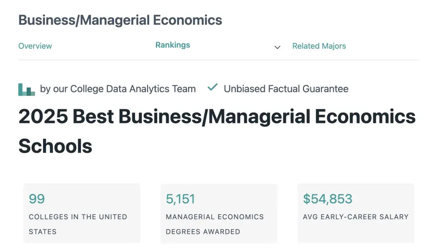Click the $54,853 salary figure
The image size is (431, 251).
[x=327, y=199]
